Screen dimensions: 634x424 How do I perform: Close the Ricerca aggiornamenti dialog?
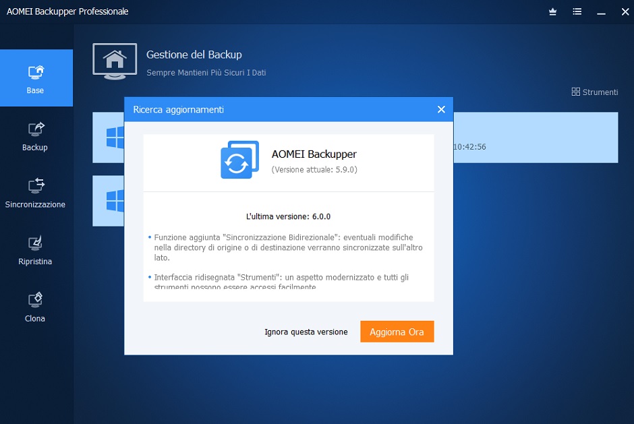pyautogui.click(x=441, y=109)
